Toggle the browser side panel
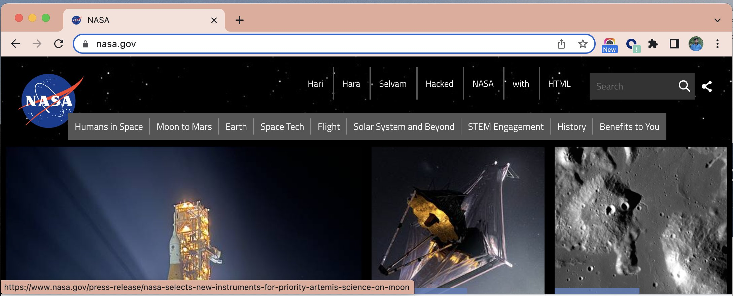Viewport: 733px width, 296px height. click(674, 44)
